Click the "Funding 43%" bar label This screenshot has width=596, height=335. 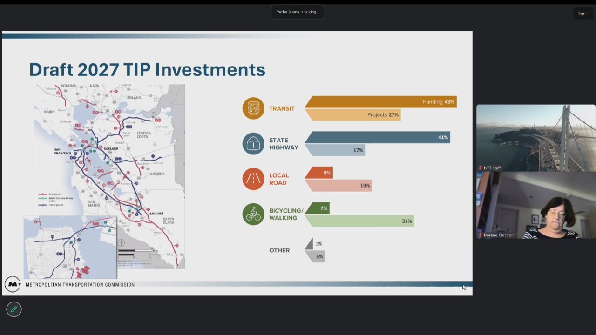click(x=439, y=102)
